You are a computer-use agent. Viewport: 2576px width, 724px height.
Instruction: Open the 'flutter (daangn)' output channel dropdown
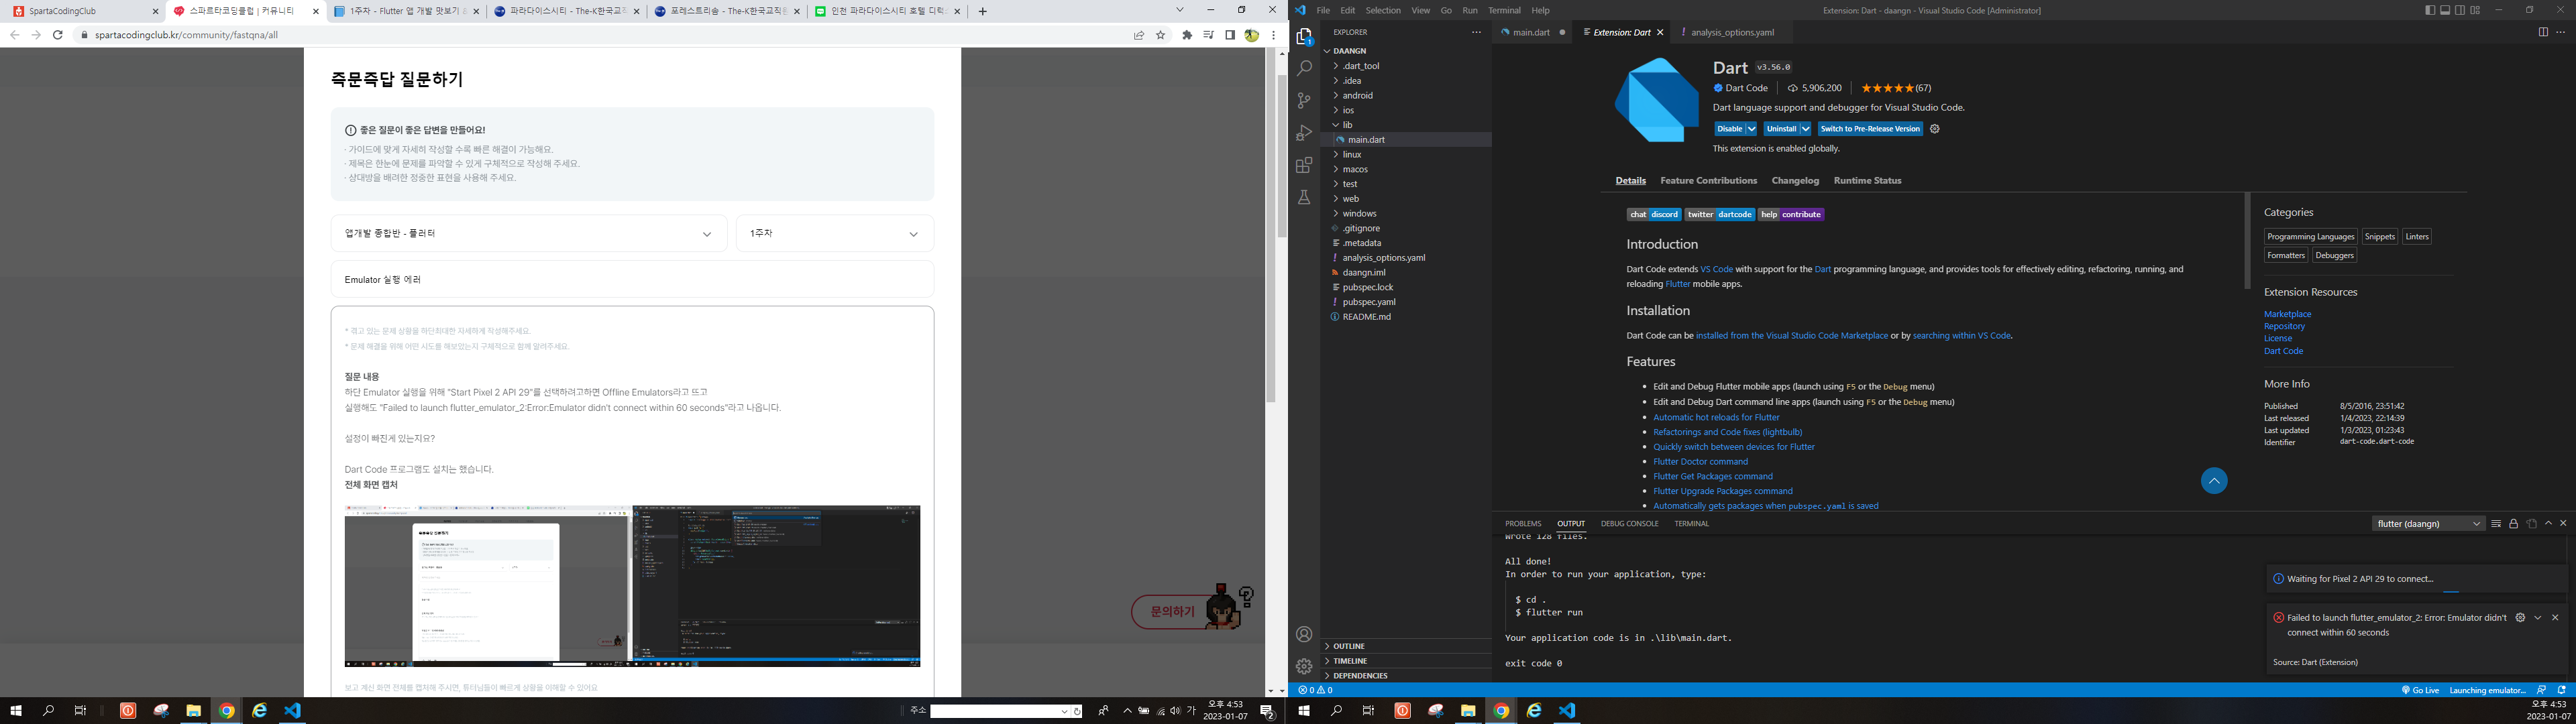2428,523
